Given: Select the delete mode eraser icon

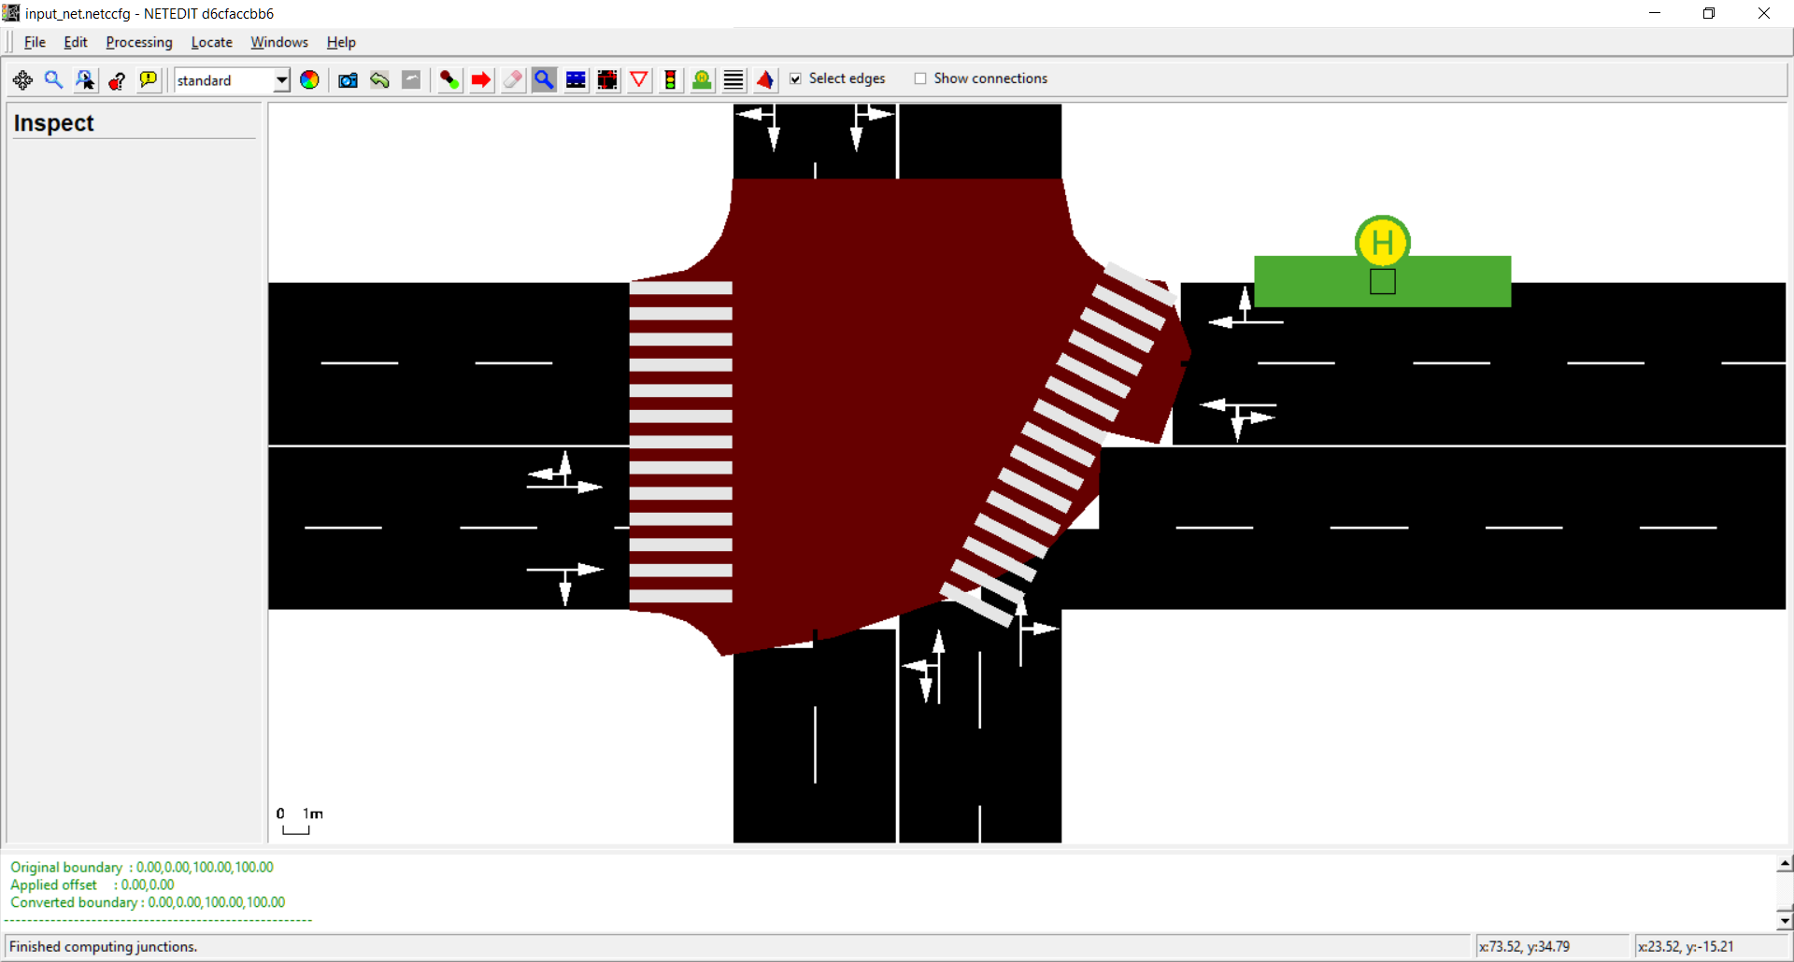Looking at the screenshot, I should (512, 80).
